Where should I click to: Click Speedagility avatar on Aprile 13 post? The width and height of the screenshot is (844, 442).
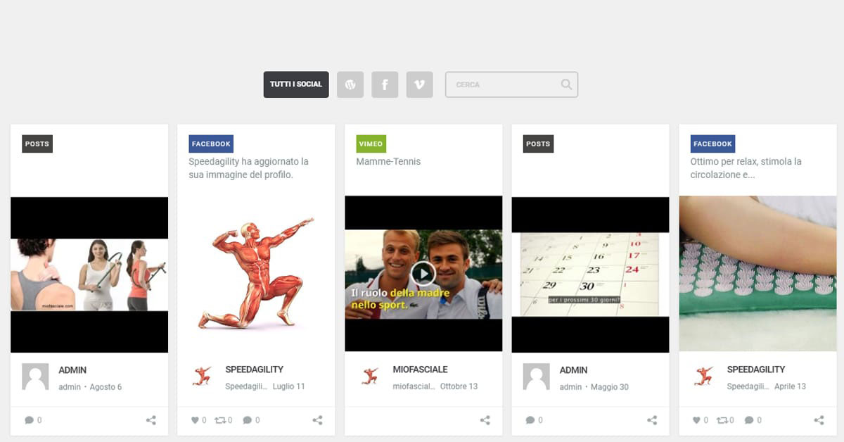click(704, 377)
